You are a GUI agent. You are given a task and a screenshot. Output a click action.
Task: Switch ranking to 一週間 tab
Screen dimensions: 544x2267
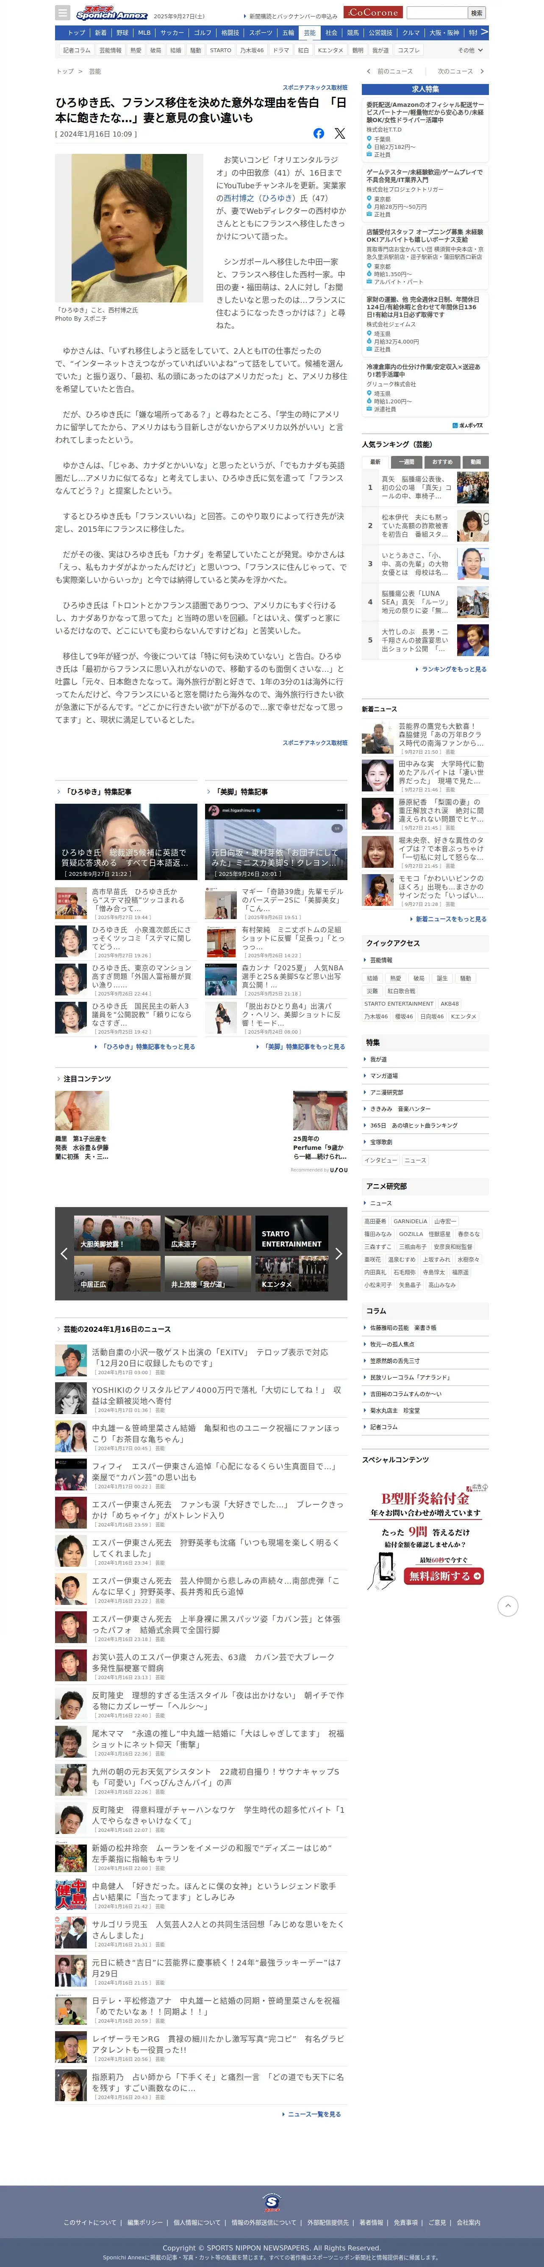(406, 462)
